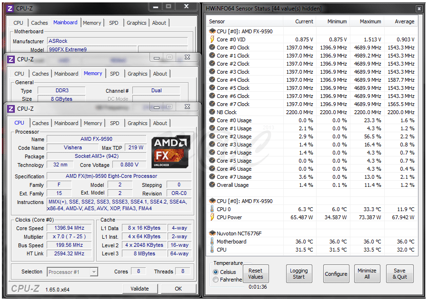
Task: Click the first CPU [#0] AMD FX-9590 chip icon
Action: click(212, 31)
